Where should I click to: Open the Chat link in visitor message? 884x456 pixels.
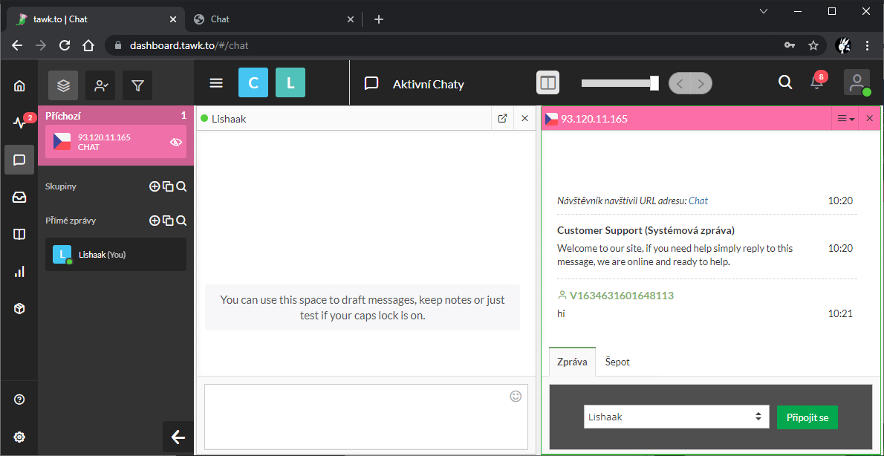pos(698,201)
